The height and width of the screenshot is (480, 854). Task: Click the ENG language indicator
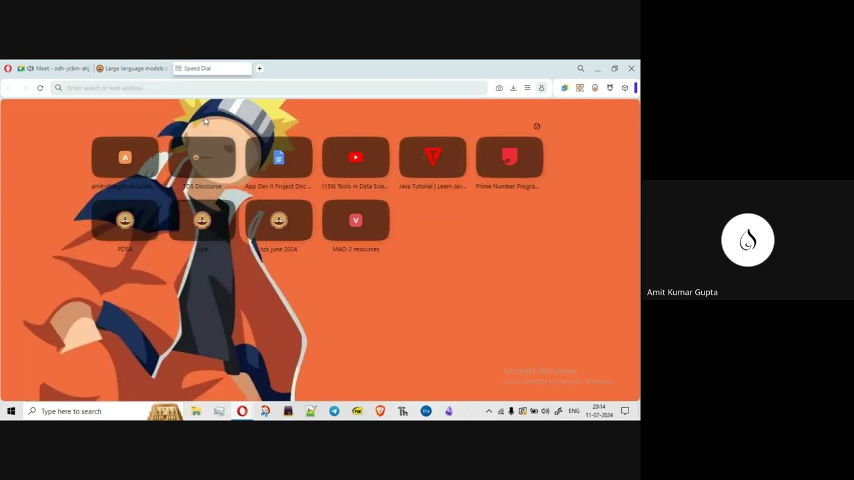574,411
